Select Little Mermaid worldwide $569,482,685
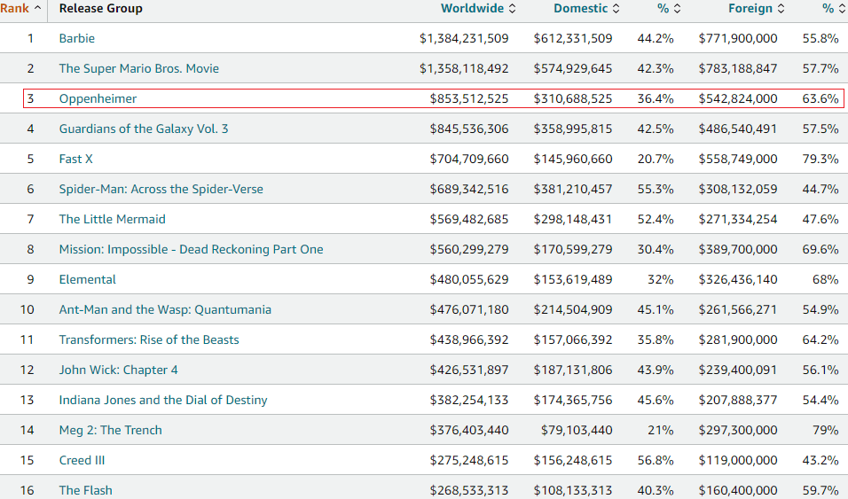Screen dimensions: 848x499 [469, 220]
